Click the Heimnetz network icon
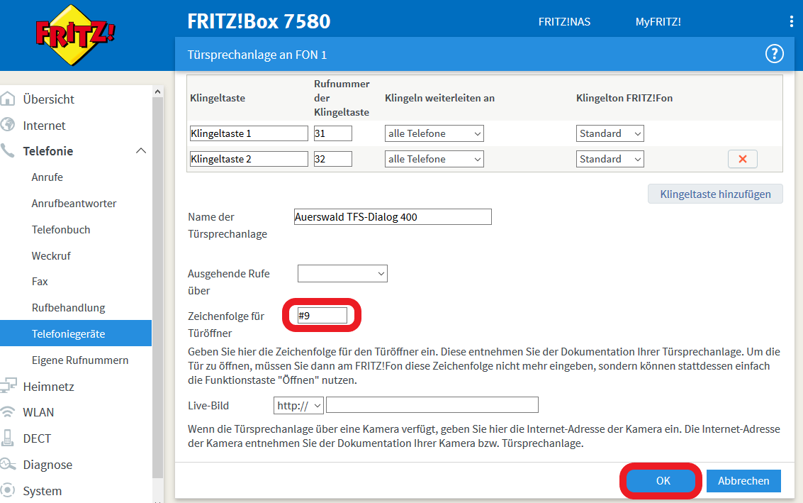Image resolution: width=803 pixels, height=503 pixels. pos(9,387)
